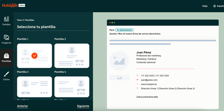Select the Plantilla 3 template
This screenshot has width=224, height=111.
coord(34,87)
